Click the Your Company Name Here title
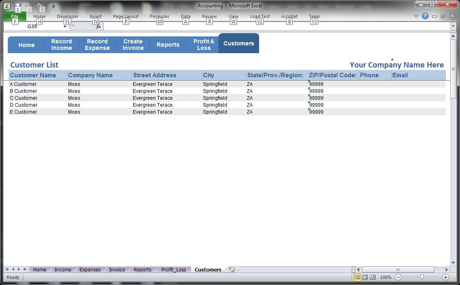 [396, 65]
